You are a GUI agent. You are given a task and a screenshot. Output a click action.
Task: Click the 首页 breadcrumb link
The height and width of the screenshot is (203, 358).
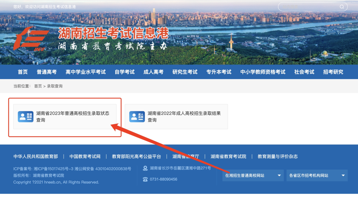pyautogui.click(x=37, y=86)
